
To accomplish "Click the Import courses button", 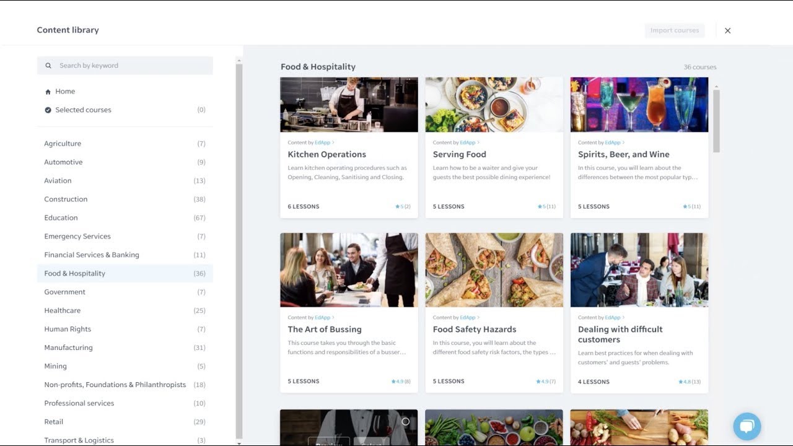I will coord(675,30).
